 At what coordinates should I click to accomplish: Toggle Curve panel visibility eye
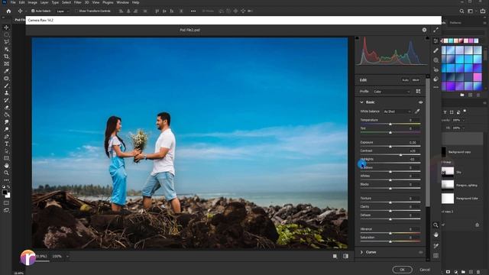[x=420, y=252]
